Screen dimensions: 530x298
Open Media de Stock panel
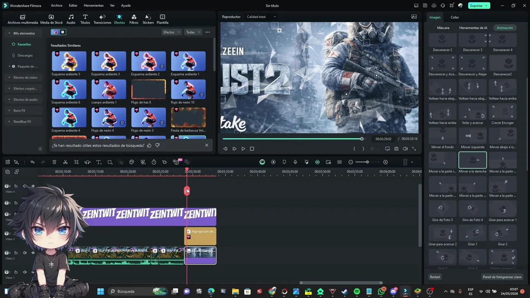coord(51,19)
